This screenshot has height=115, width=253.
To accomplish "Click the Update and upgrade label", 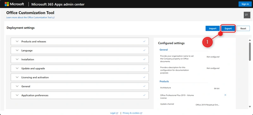I will click(33, 68).
